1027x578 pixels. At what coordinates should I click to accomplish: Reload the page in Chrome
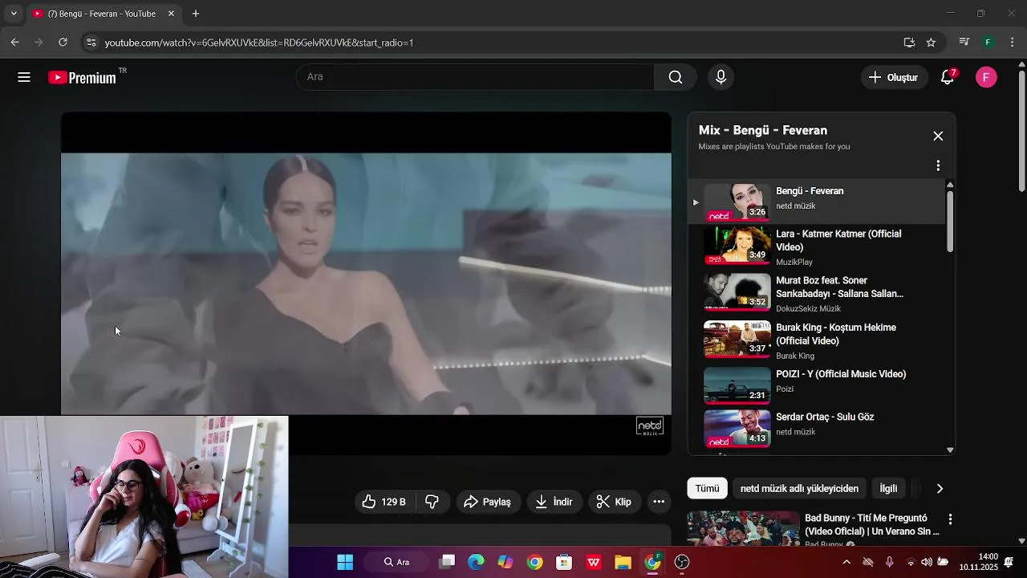click(x=63, y=43)
